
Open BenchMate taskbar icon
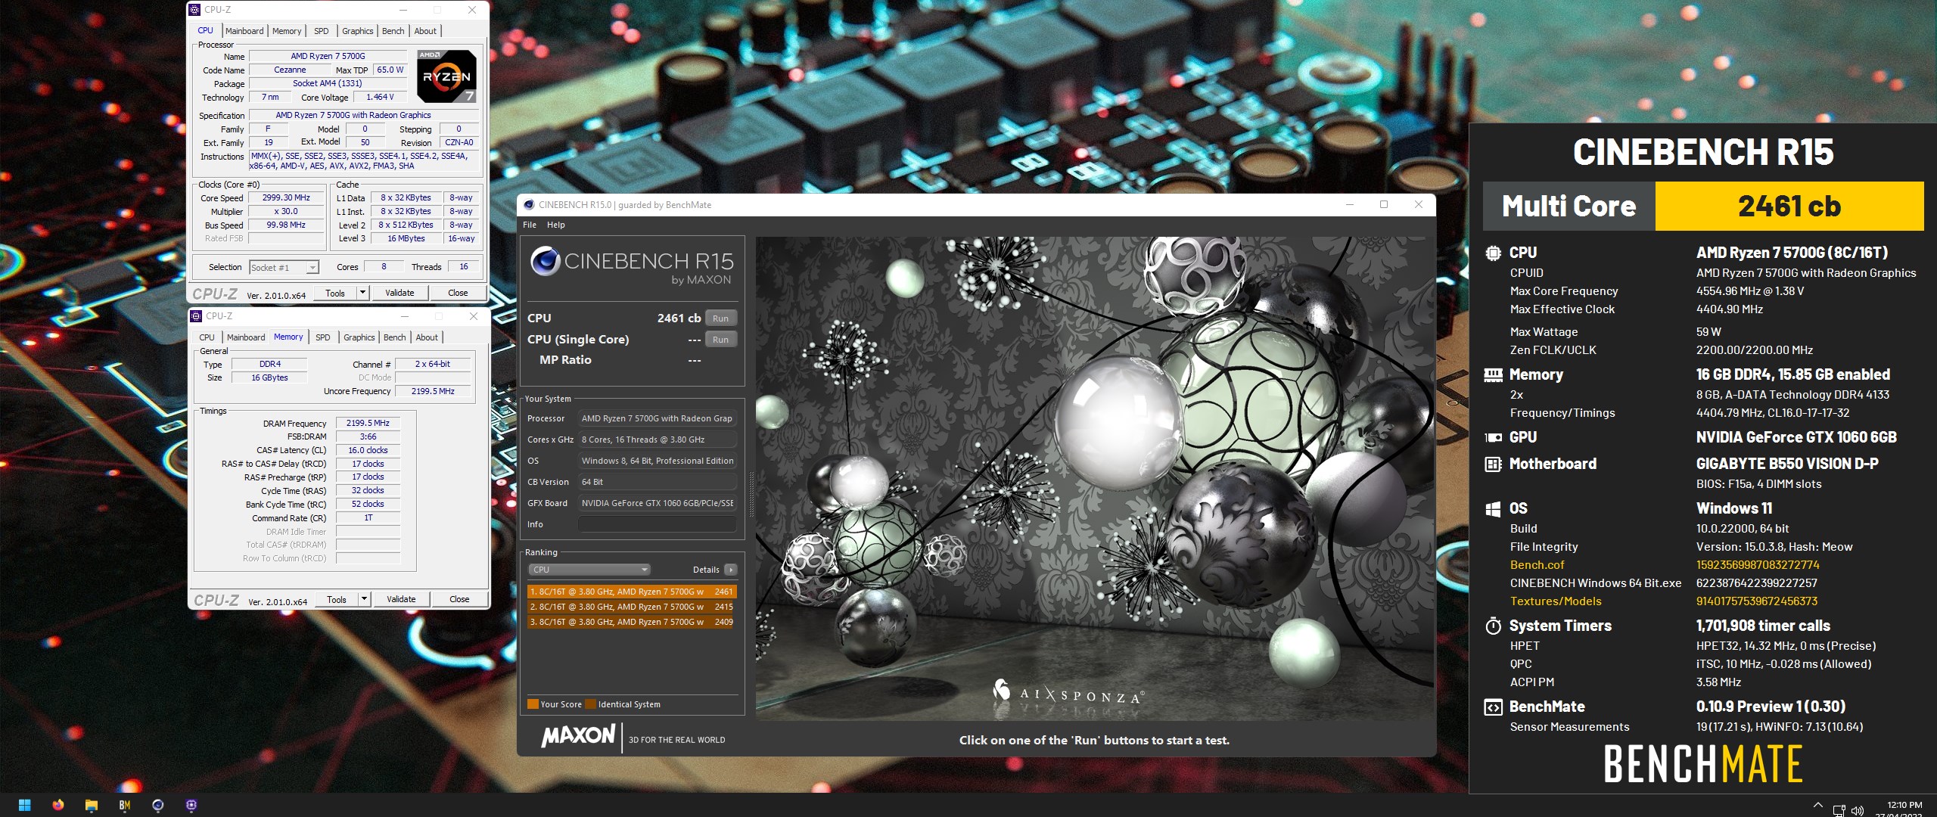click(x=125, y=805)
